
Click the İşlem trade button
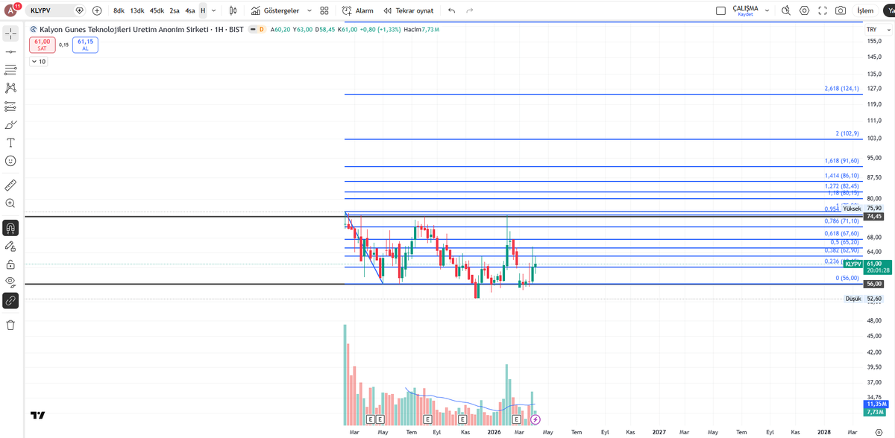(x=865, y=10)
